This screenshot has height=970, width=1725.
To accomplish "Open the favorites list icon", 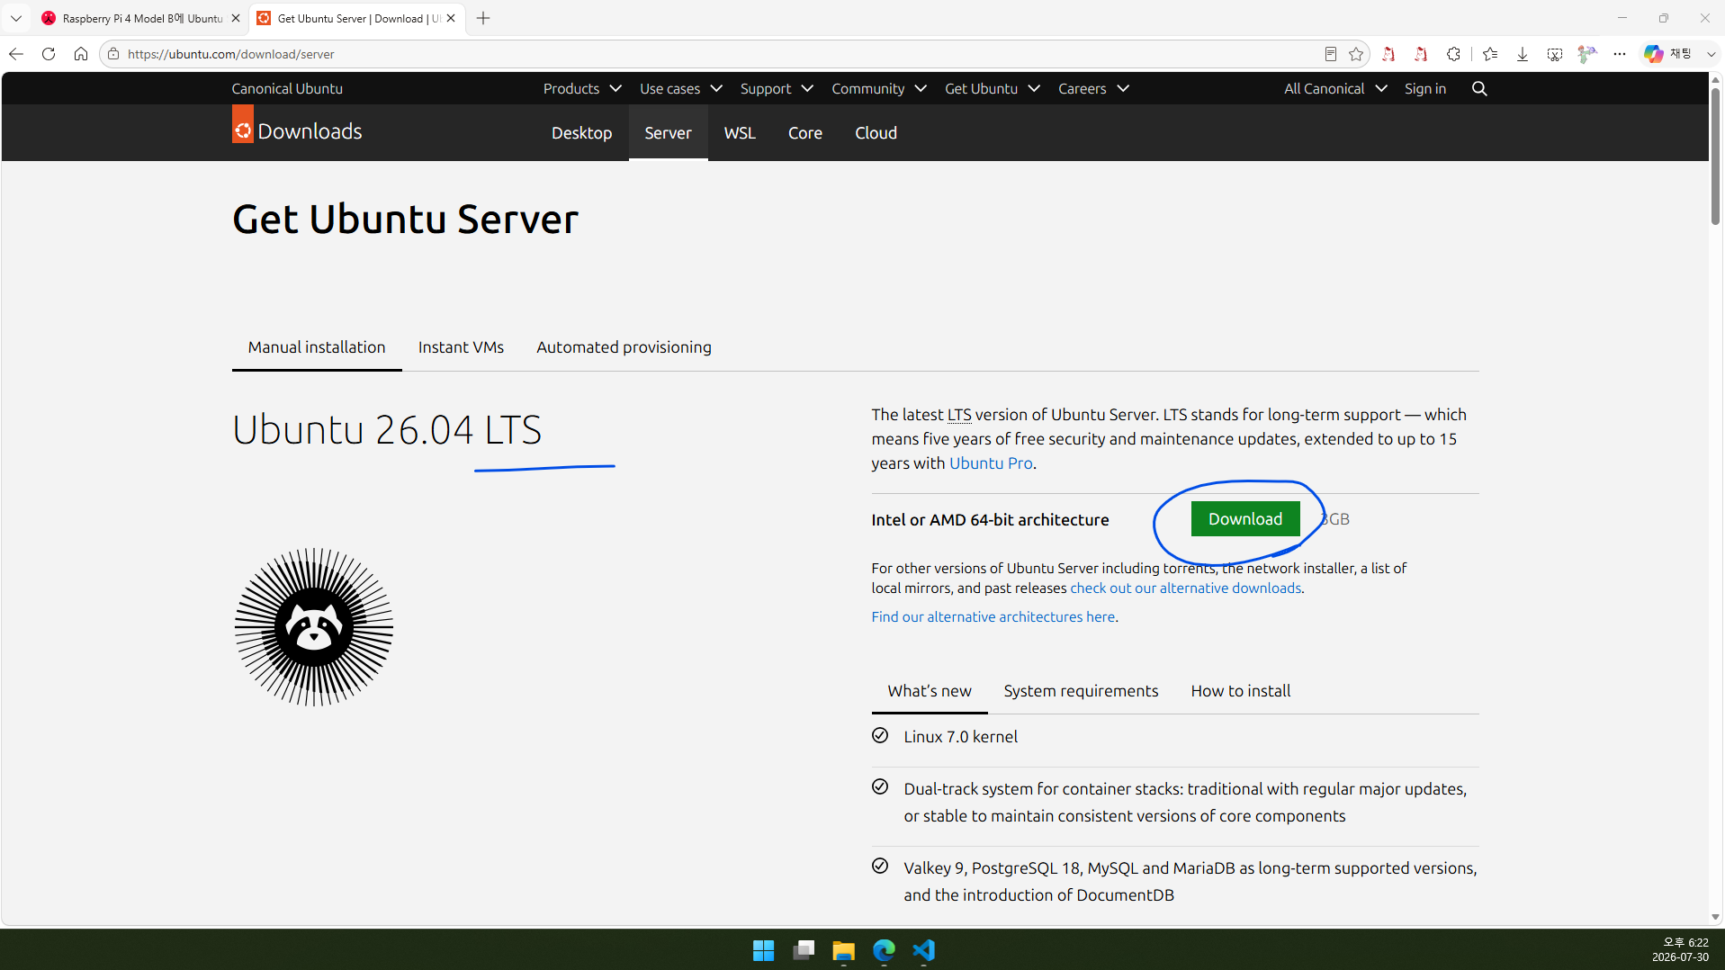I will (1490, 54).
